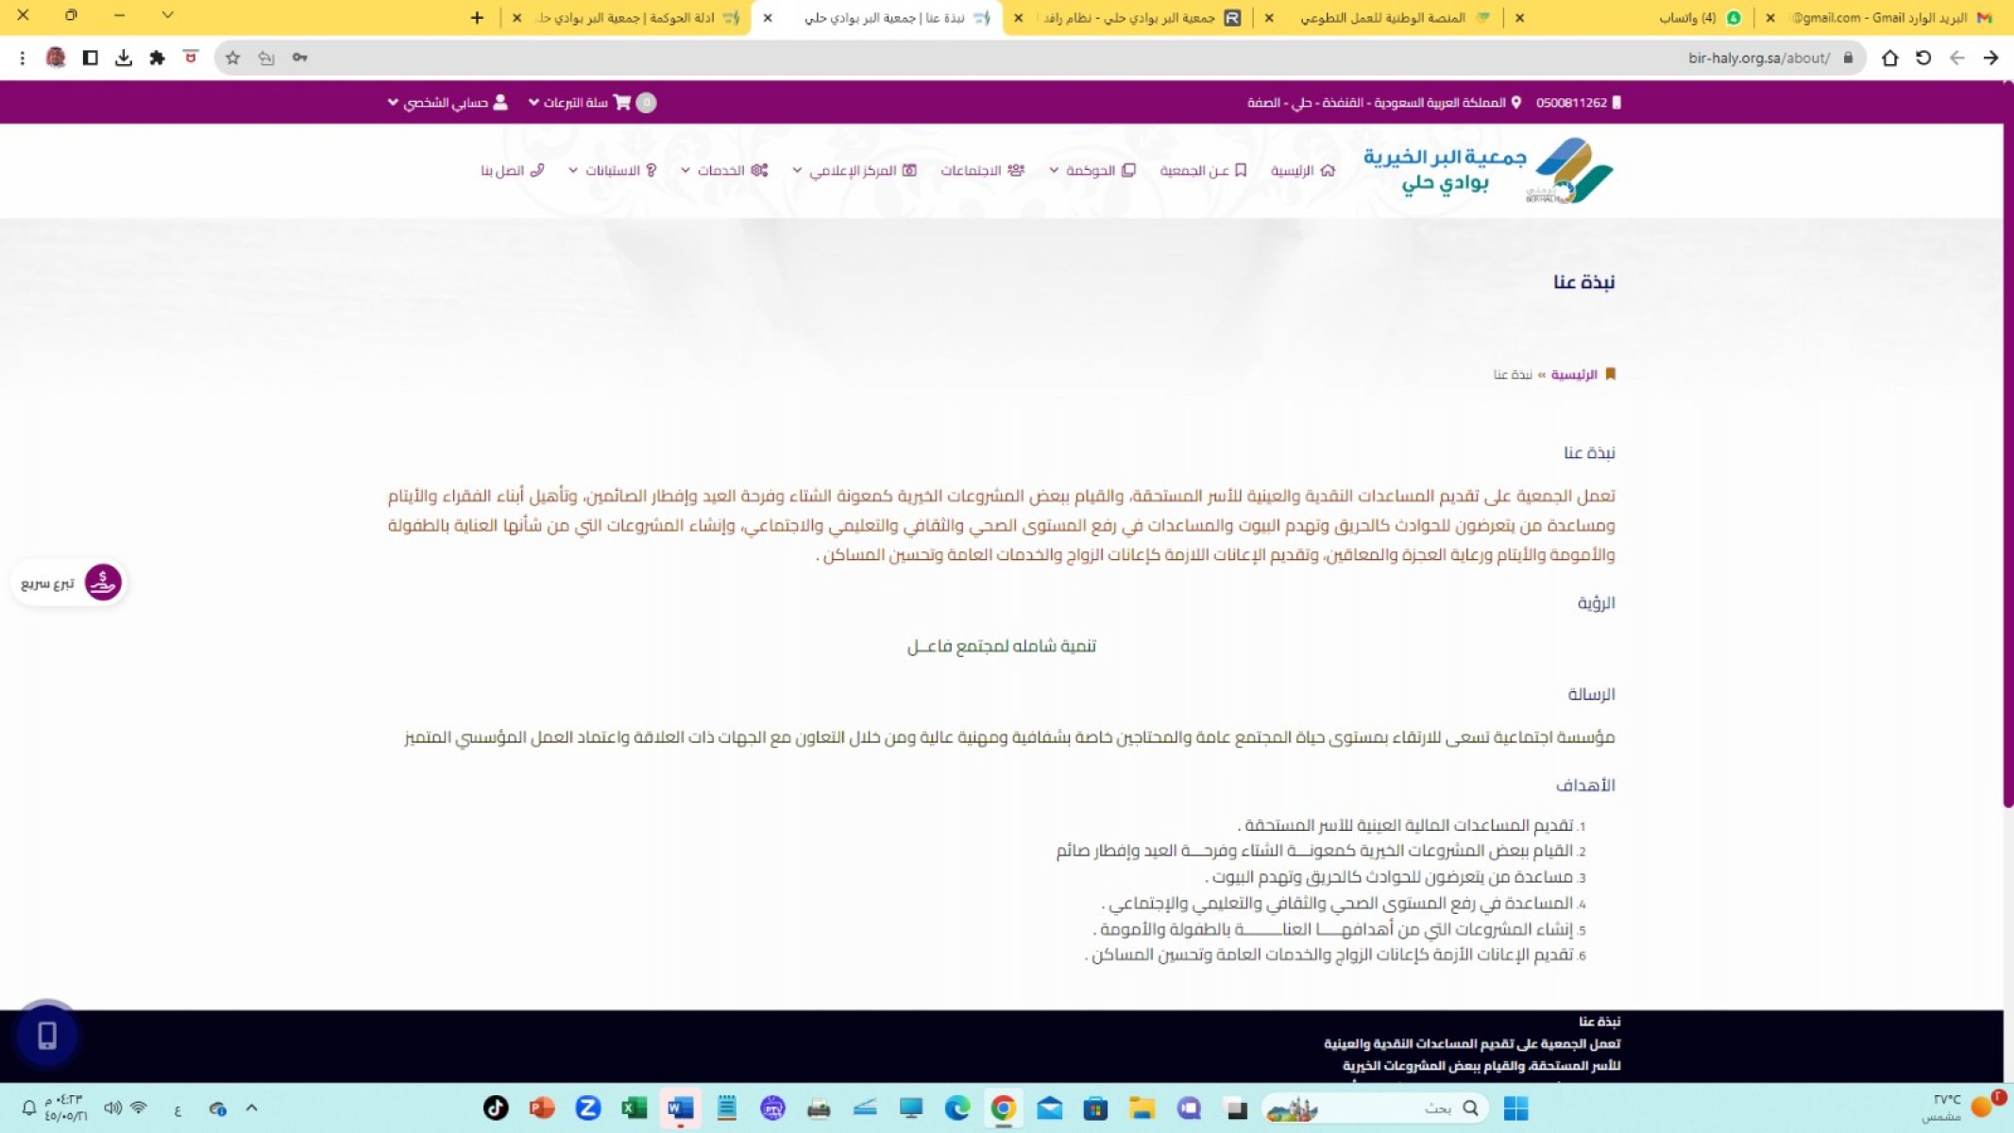
Task: Click the جمعية البر الخيرية logo
Action: (x=1489, y=170)
